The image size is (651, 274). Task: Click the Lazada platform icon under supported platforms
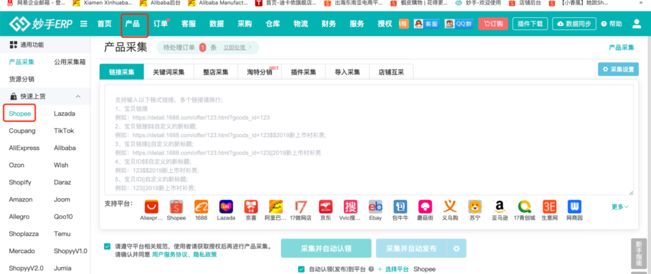pyautogui.click(x=226, y=207)
